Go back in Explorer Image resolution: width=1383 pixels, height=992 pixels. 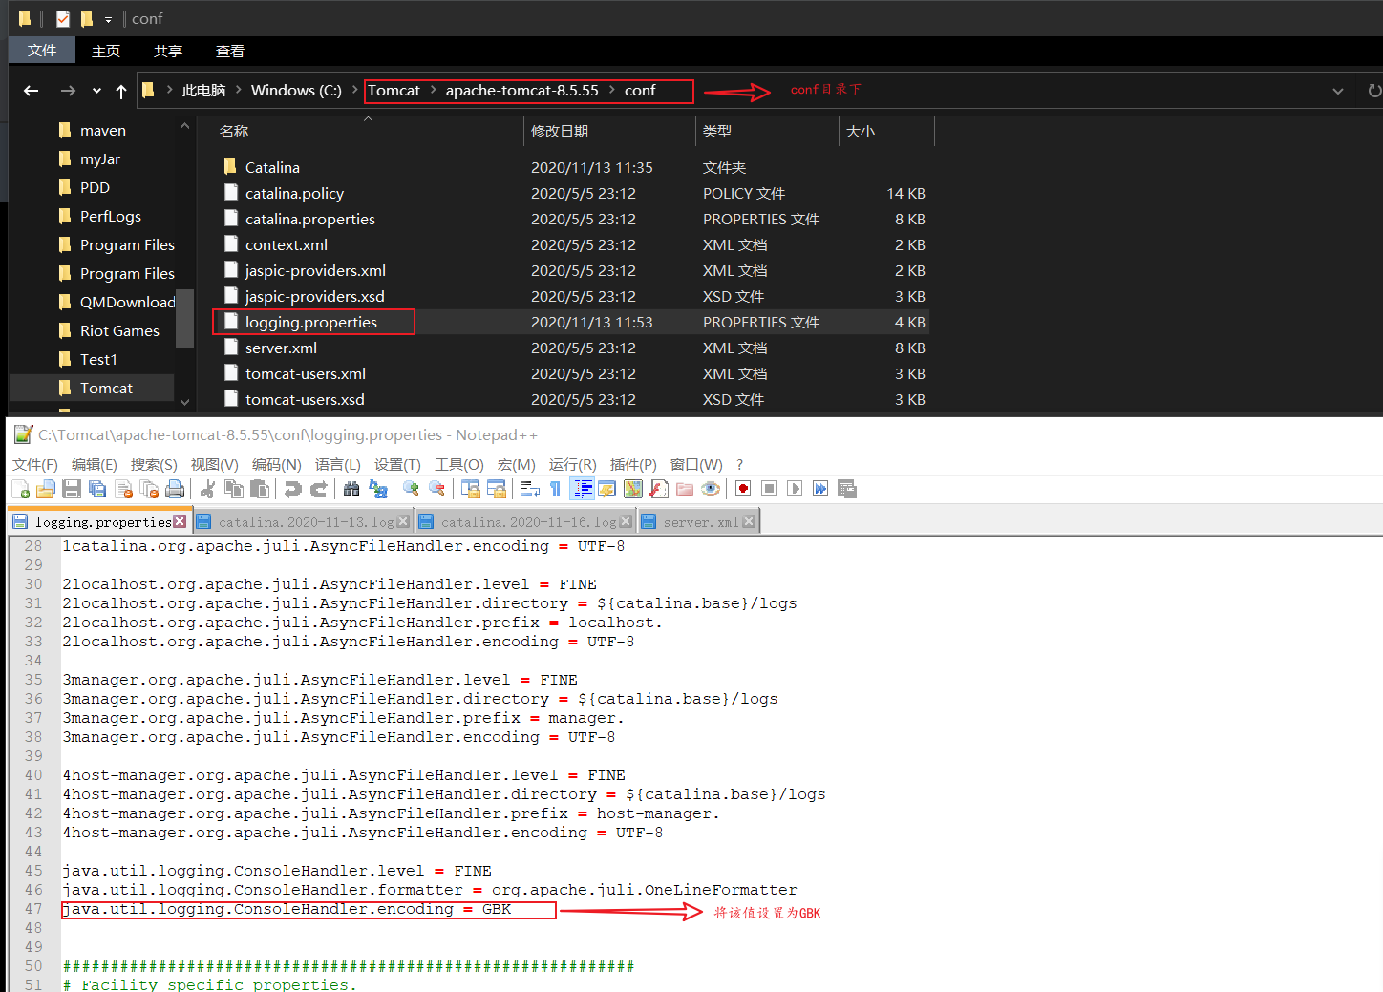click(31, 91)
